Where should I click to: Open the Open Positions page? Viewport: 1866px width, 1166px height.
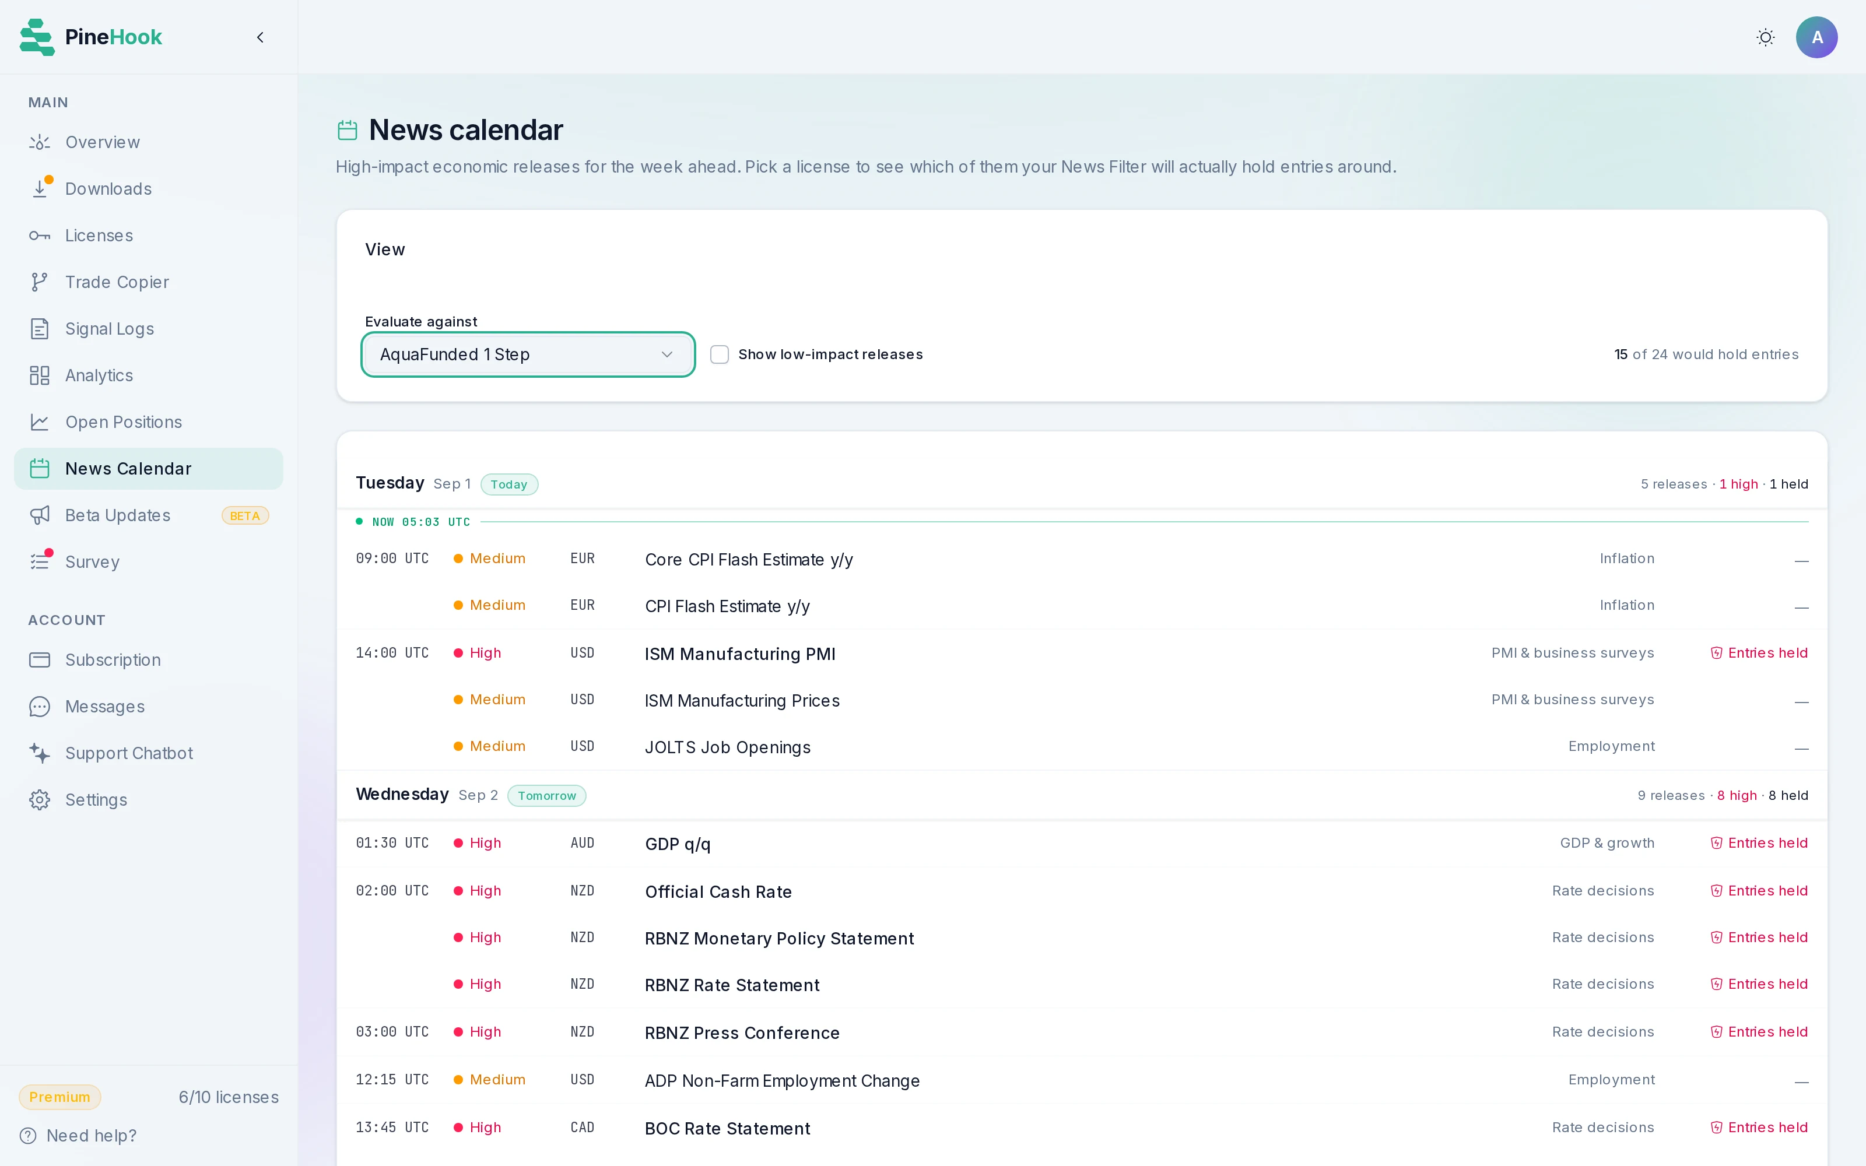(x=148, y=423)
